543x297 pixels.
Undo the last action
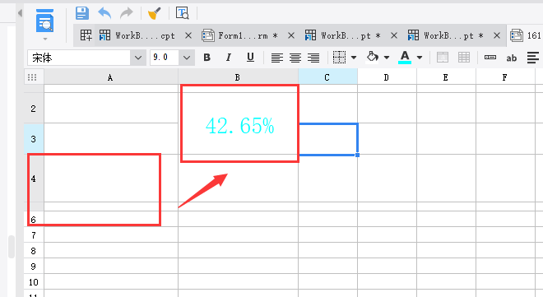click(104, 13)
